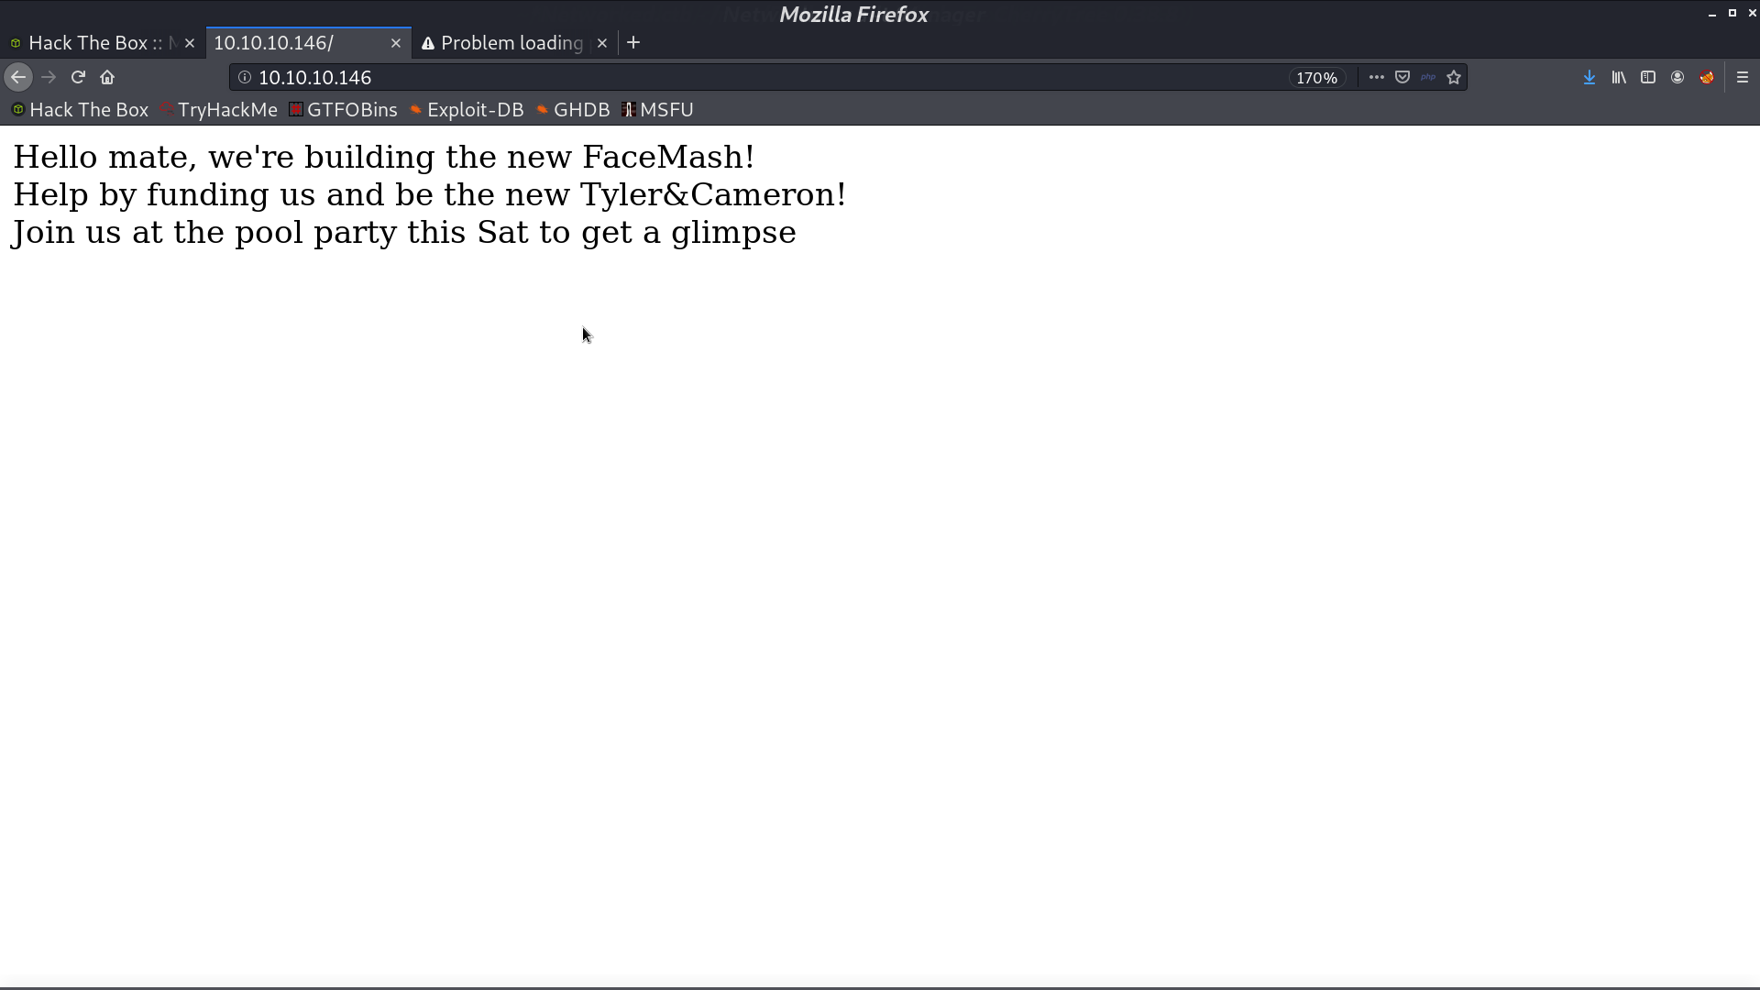Close the Hack The Box tab
This screenshot has width=1760, height=990.
190,43
